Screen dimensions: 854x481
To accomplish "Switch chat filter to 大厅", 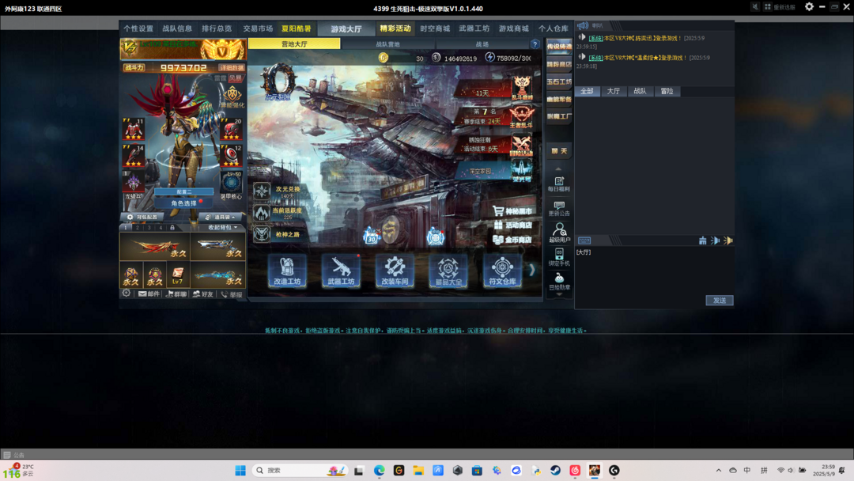I will [x=614, y=91].
